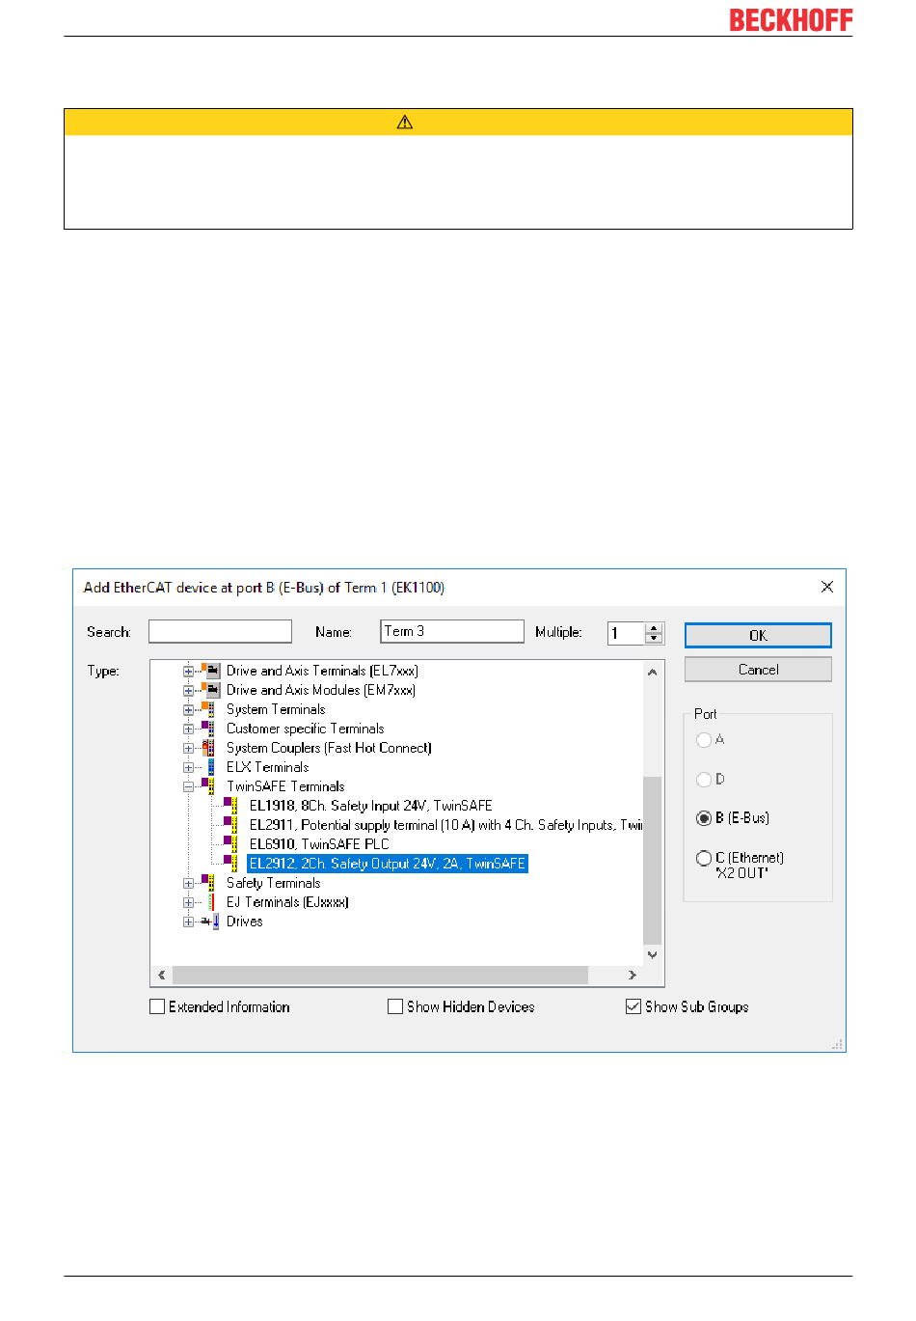The image size is (916, 1321).
Task: Click the System Couplers (Fast Hot Connect) icon
Action: (208, 748)
